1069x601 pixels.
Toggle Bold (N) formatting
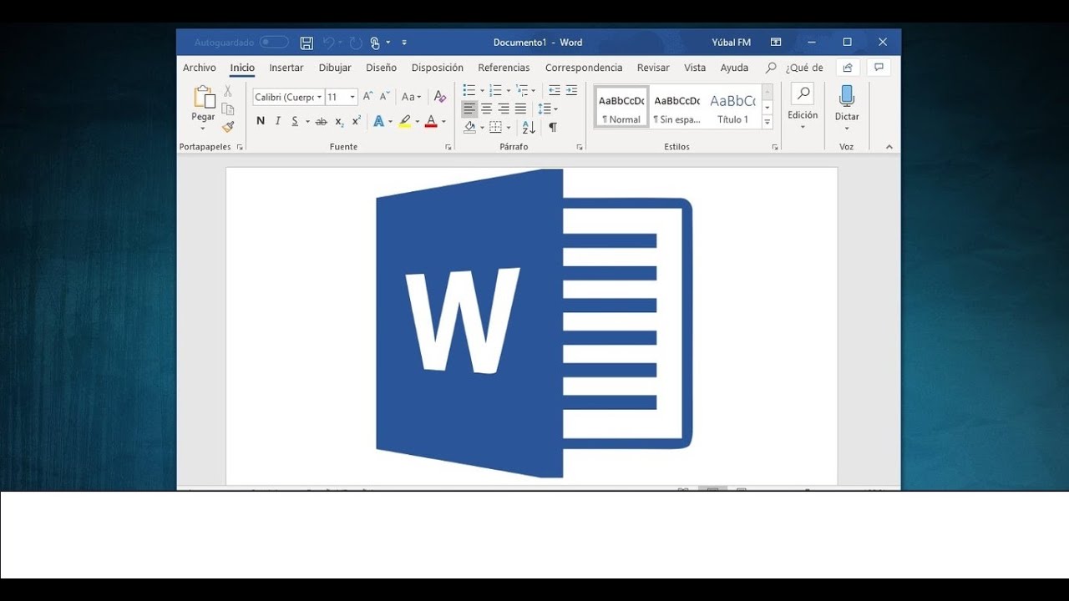(x=261, y=122)
